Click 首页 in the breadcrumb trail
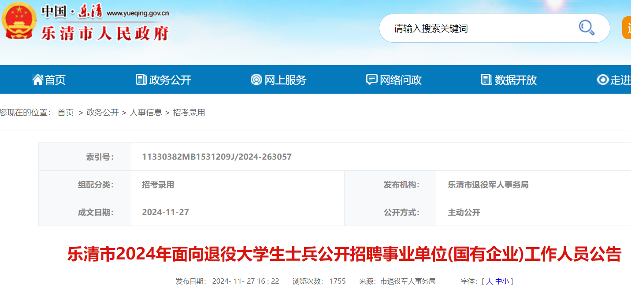Image resolution: width=631 pixels, height=292 pixels. tap(66, 113)
